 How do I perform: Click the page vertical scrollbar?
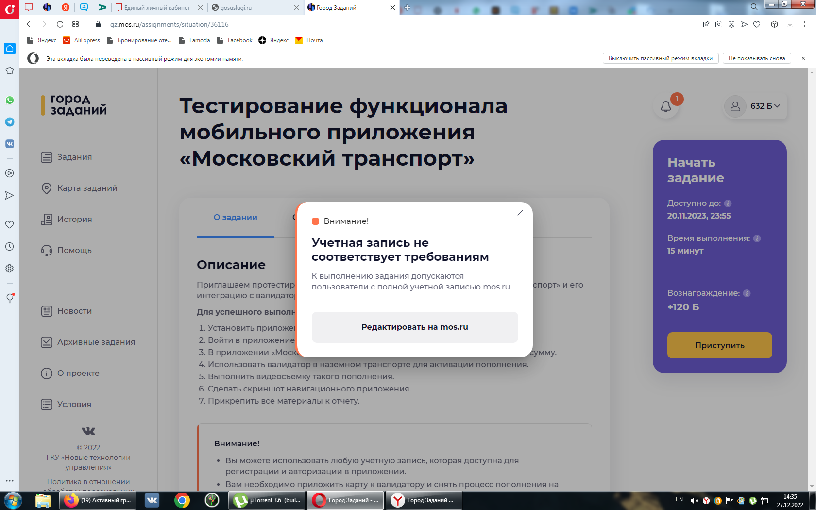[x=812, y=279]
